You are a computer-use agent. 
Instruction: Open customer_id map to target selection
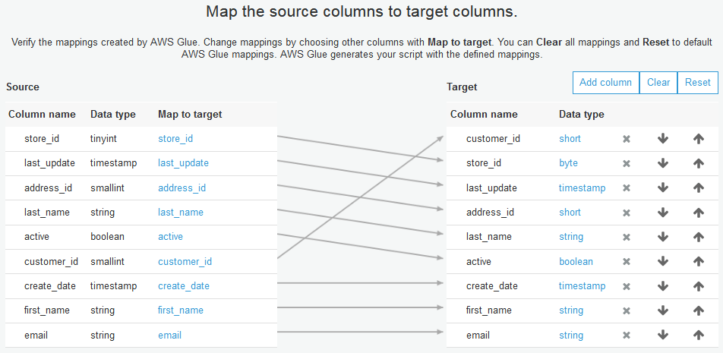[x=185, y=261]
